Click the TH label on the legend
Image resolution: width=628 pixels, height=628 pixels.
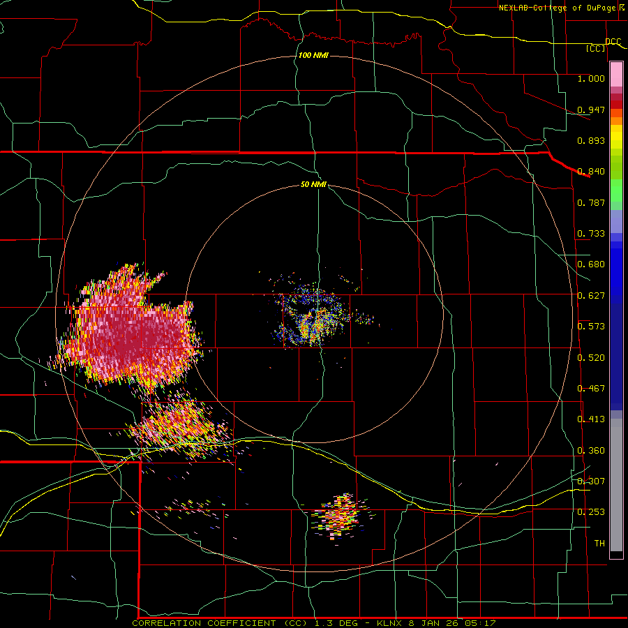599,543
